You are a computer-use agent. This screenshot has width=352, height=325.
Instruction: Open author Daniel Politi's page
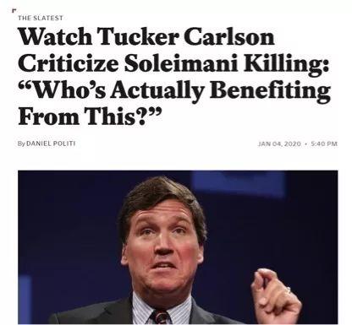click(x=51, y=144)
